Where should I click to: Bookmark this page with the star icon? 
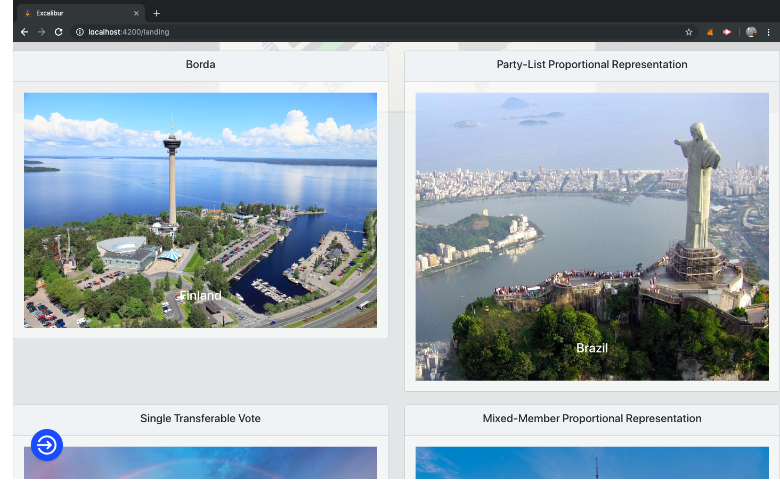click(x=689, y=32)
